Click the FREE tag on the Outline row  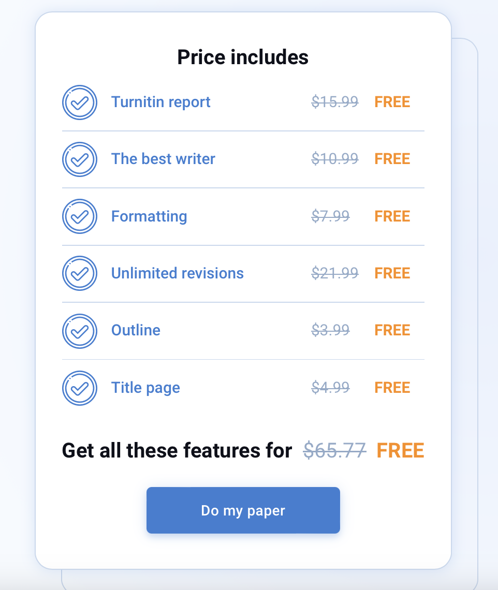[x=392, y=331]
